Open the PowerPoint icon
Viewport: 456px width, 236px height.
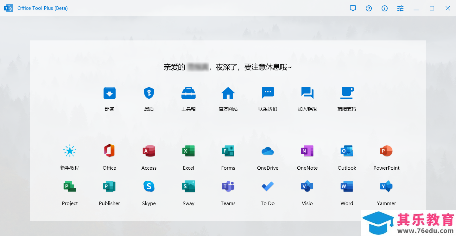pyautogui.click(x=386, y=151)
